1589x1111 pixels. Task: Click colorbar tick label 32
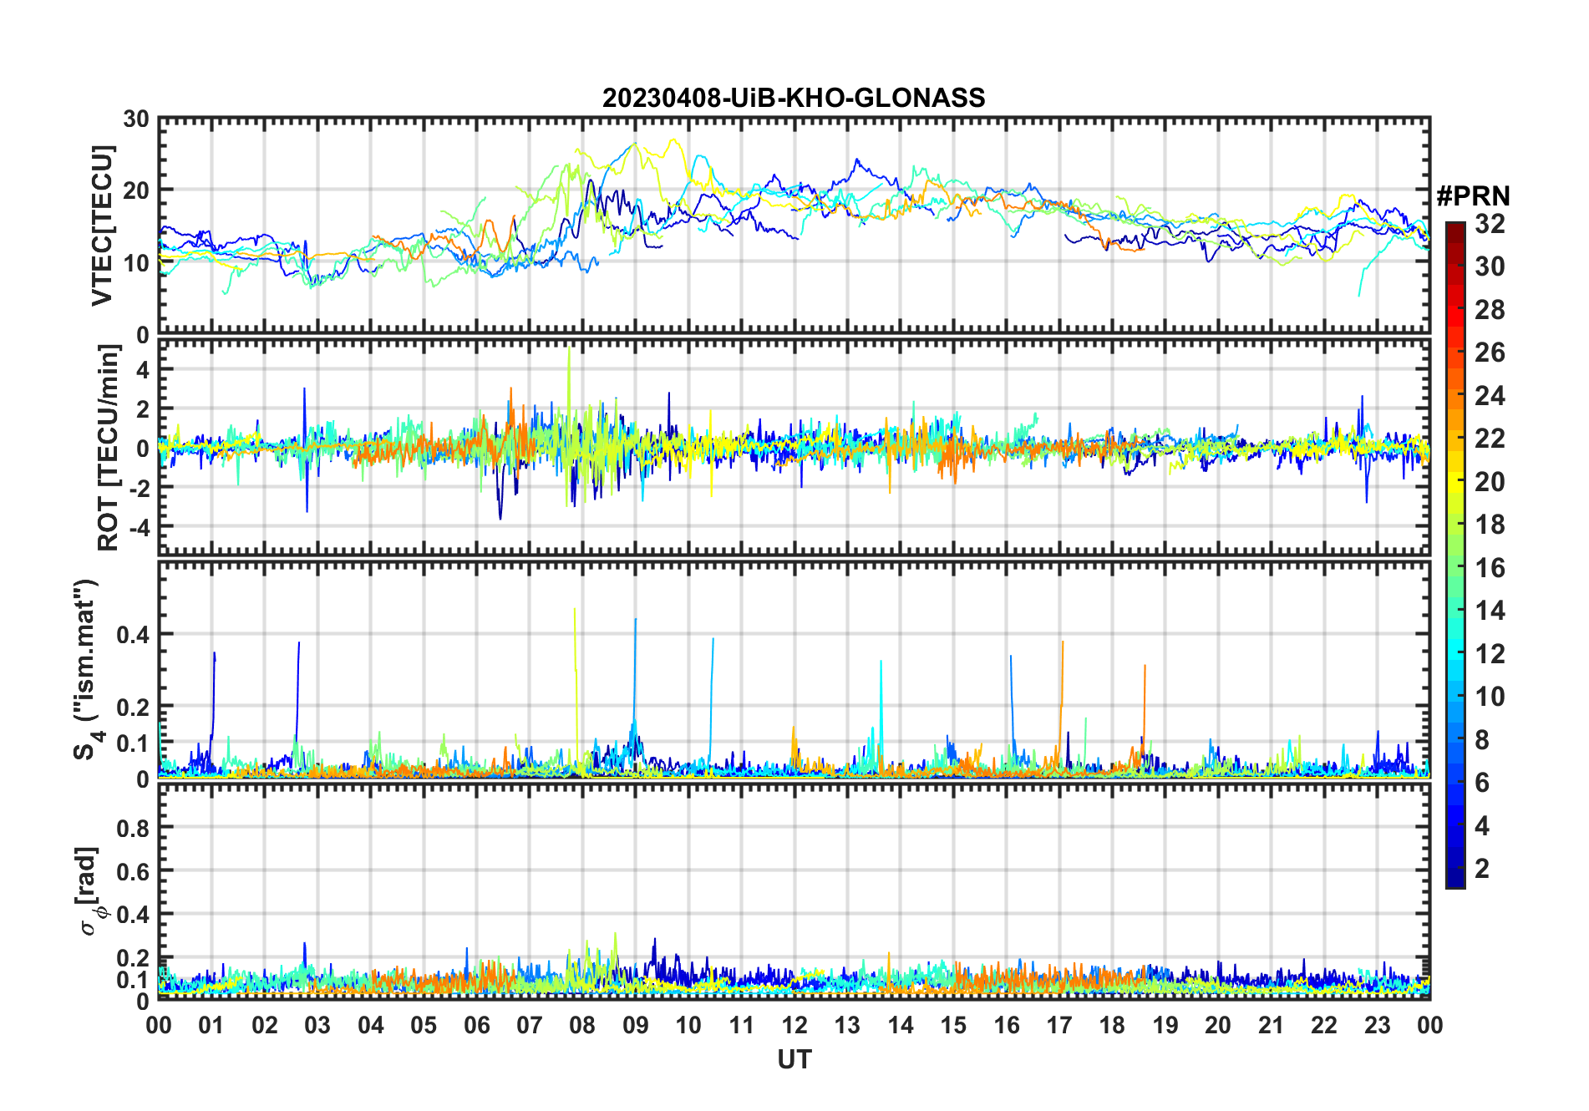(1490, 224)
